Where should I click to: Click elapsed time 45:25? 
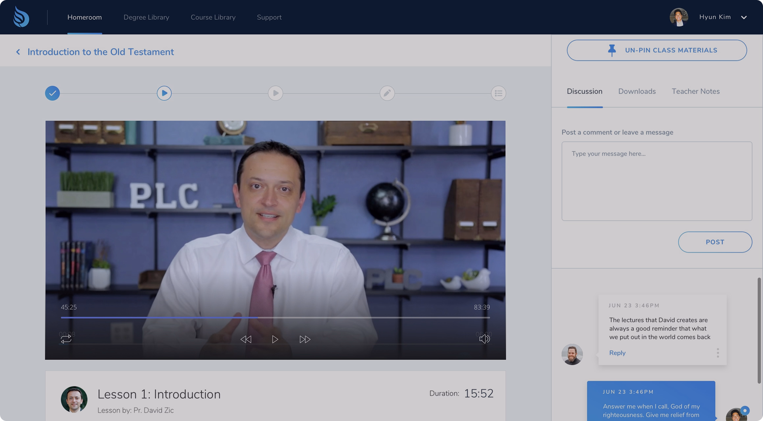(x=69, y=307)
